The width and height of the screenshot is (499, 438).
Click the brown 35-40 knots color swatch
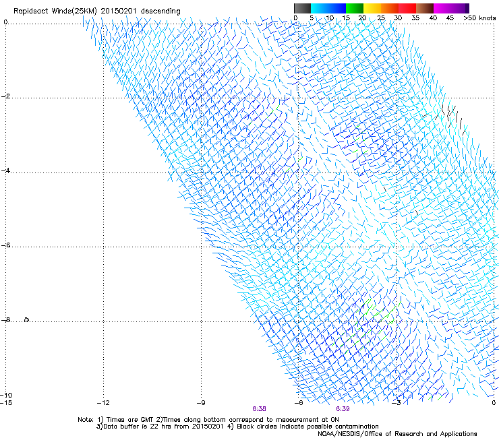click(425, 8)
